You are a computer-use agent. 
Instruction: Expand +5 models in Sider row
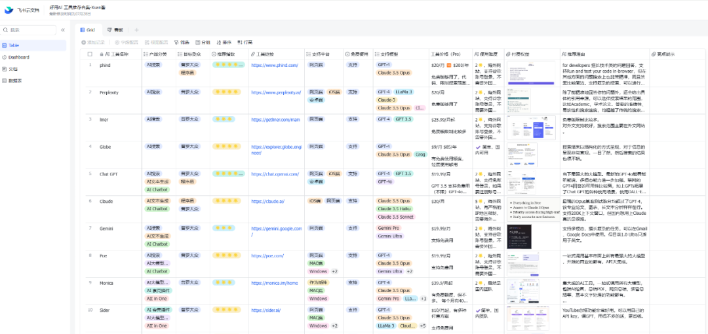click(x=422, y=326)
